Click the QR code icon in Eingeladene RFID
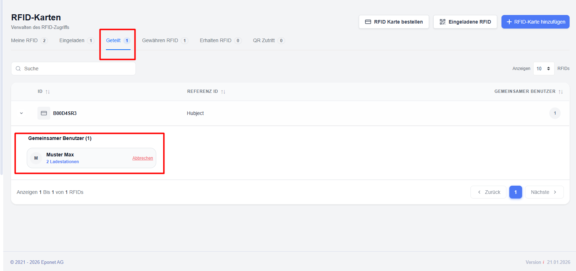The height and width of the screenshot is (271, 576). [443, 22]
